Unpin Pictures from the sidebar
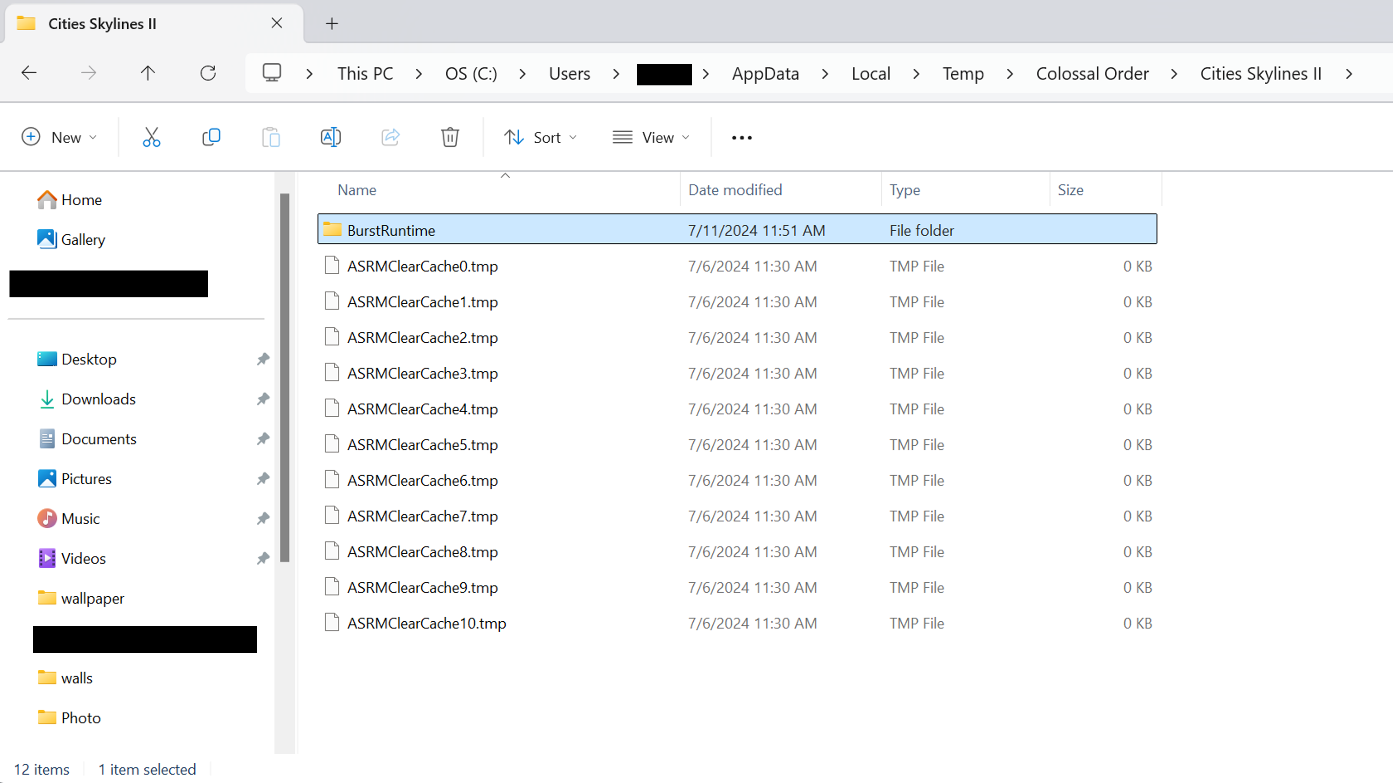Viewport: 1393px width, 783px height. click(263, 478)
